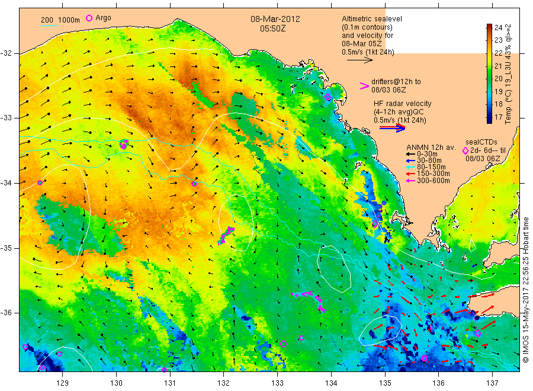533x391 pixels.
Task: Click the closed sea level contour near 134E 35.4S
Action: 334,268
